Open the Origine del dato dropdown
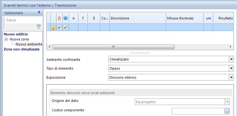The height and width of the screenshot is (116, 237). coord(227,102)
